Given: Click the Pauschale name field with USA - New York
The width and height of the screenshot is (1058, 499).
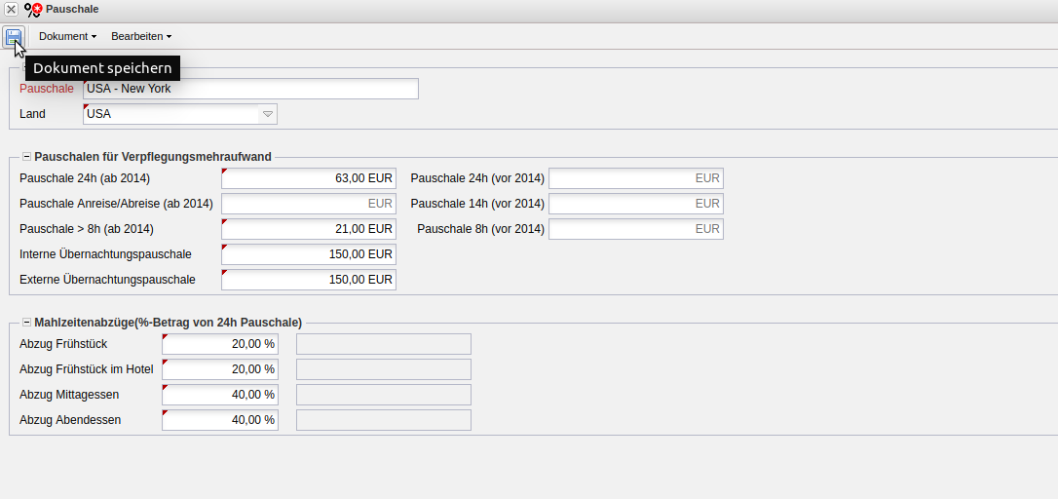Looking at the screenshot, I should pyautogui.click(x=250, y=89).
